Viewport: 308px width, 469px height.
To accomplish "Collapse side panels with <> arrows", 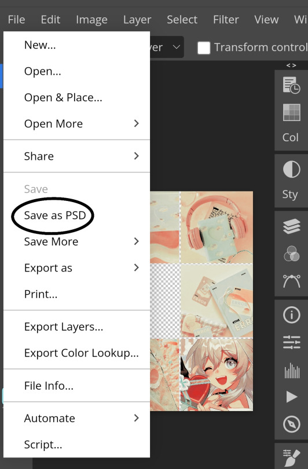I will tap(291, 65).
